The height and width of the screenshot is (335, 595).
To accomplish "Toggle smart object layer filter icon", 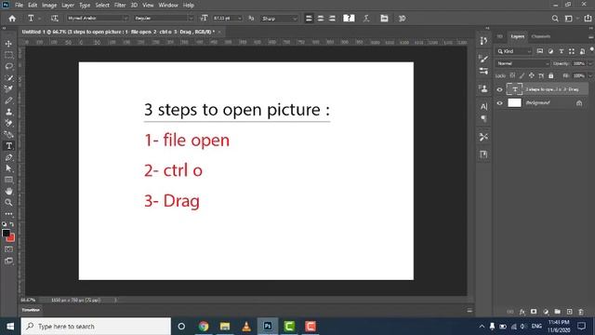I will 582,51.
